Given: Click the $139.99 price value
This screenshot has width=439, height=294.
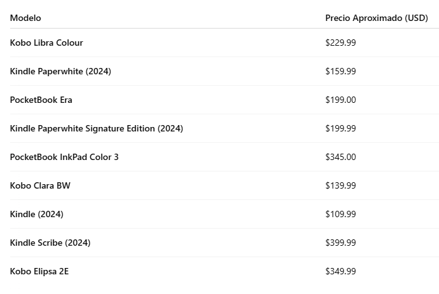Looking at the screenshot, I should pos(341,185).
